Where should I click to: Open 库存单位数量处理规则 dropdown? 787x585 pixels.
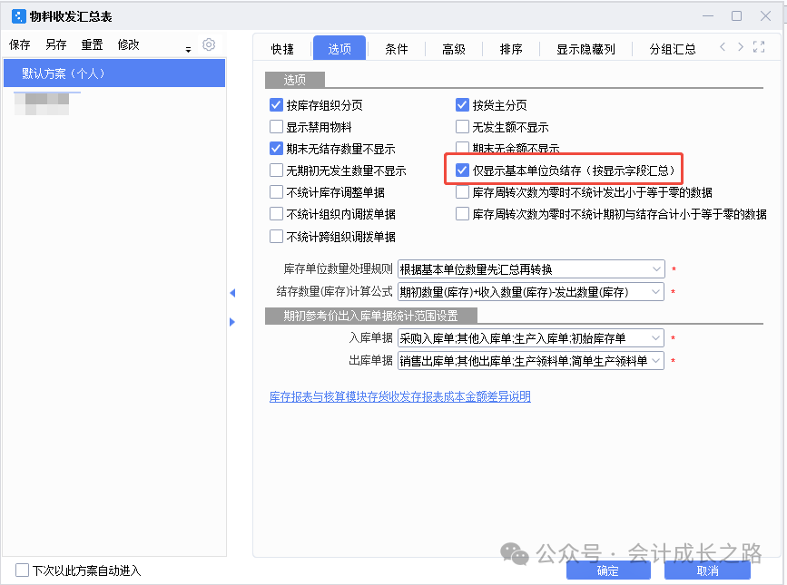(x=657, y=269)
